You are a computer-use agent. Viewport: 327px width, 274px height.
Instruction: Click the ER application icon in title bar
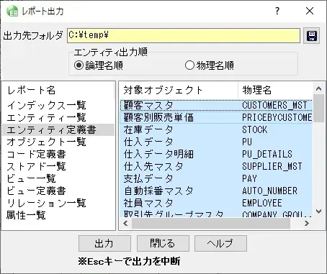point(12,12)
